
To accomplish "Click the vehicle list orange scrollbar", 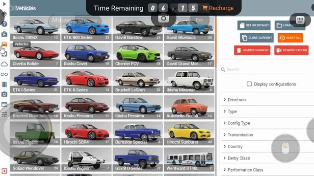I will 216,42.
